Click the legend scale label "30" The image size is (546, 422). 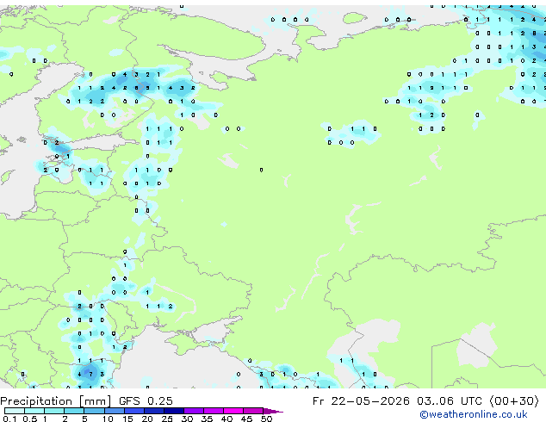point(187,419)
